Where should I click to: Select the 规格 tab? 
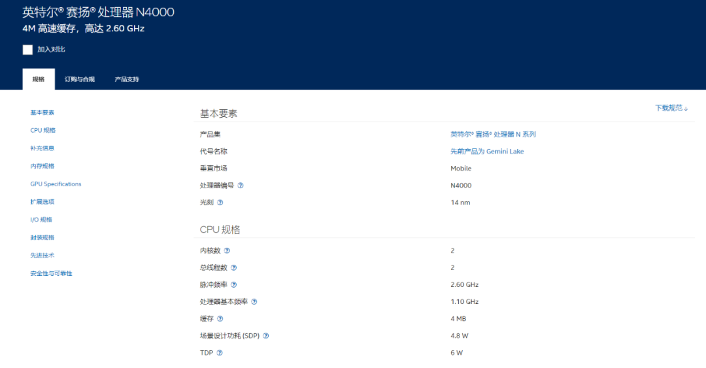click(39, 79)
